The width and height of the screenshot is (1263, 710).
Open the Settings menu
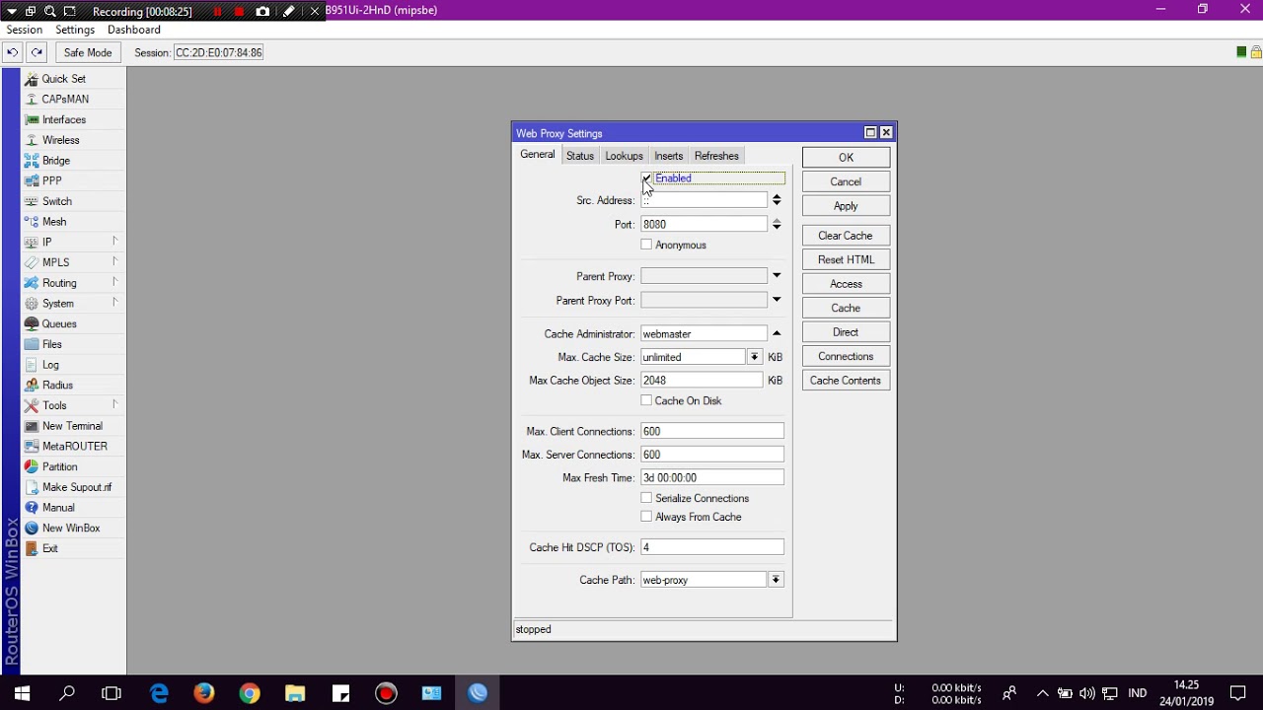point(75,31)
